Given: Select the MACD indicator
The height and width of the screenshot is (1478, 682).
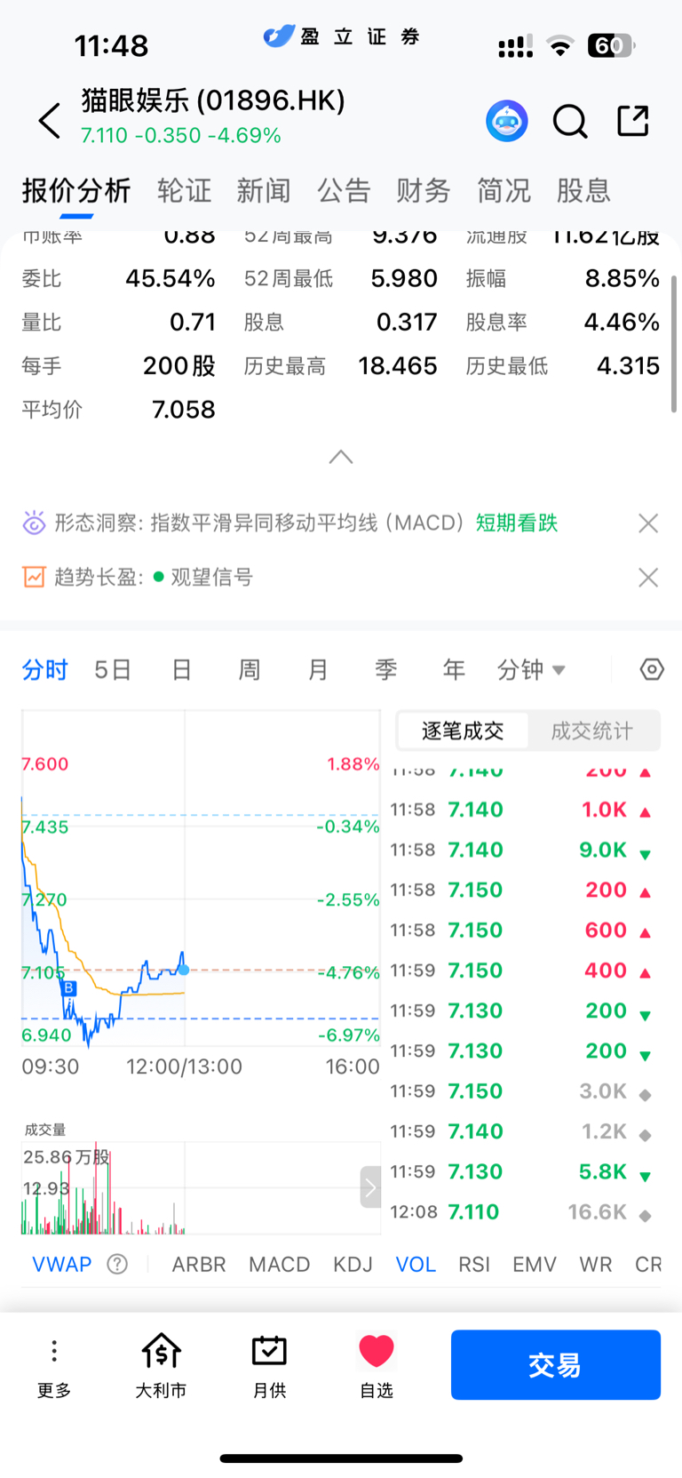Looking at the screenshot, I should point(279,1264).
